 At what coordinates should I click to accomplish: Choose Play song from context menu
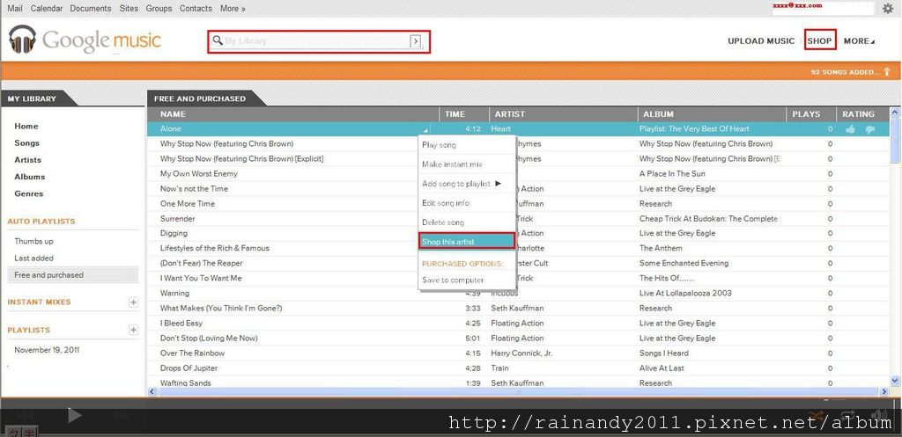[467, 145]
